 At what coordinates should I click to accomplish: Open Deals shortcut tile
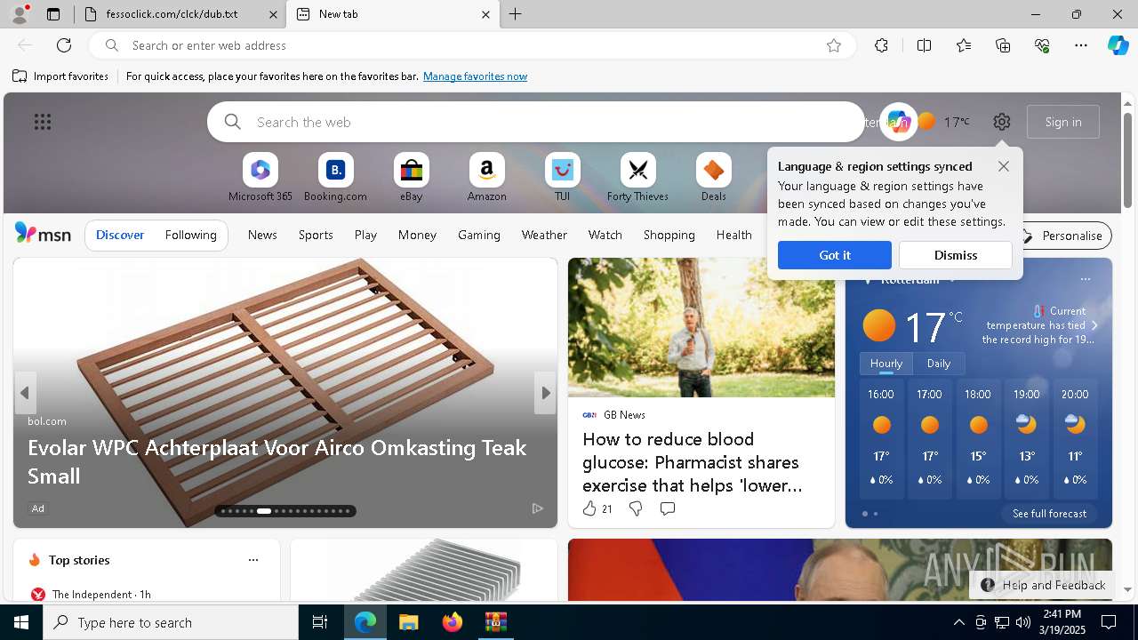pos(713,178)
